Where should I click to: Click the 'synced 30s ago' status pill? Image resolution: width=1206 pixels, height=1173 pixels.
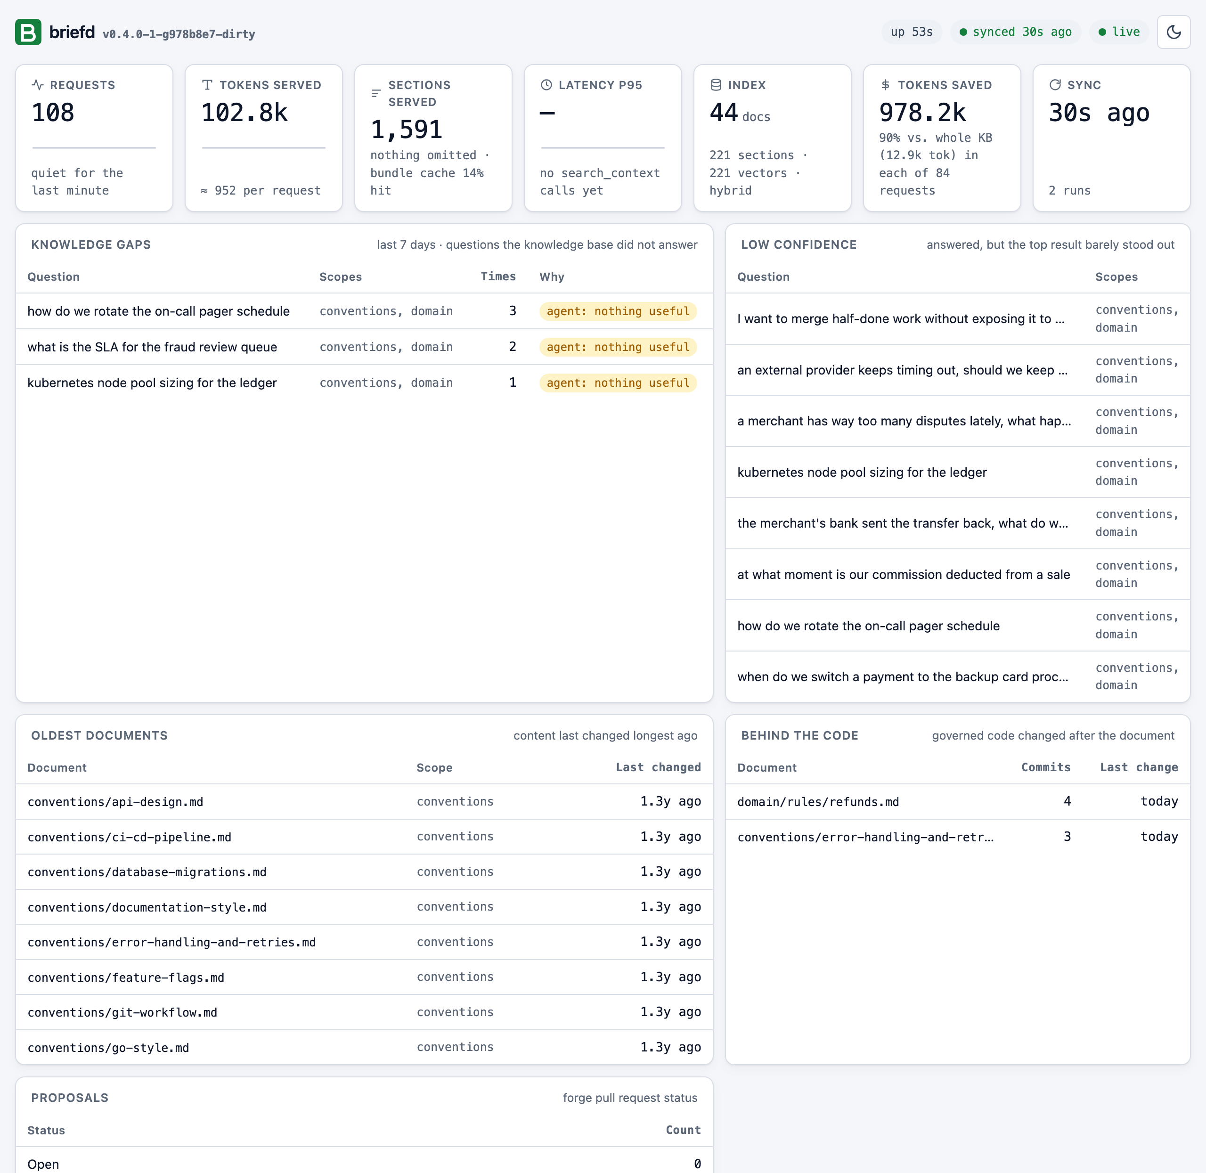click(x=1016, y=32)
